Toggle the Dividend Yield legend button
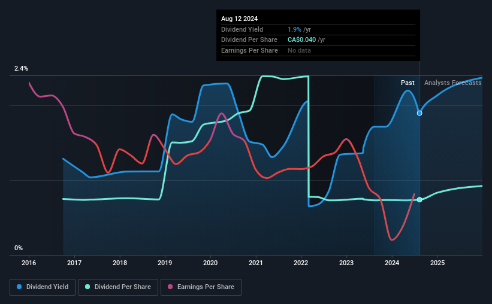The height and width of the screenshot is (304, 492). pyautogui.click(x=43, y=287)
